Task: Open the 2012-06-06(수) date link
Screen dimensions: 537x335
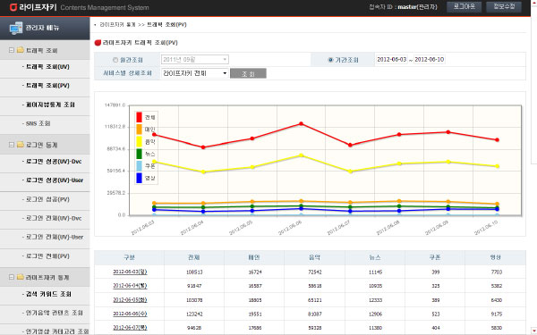Action: click(x=130, y=314)
